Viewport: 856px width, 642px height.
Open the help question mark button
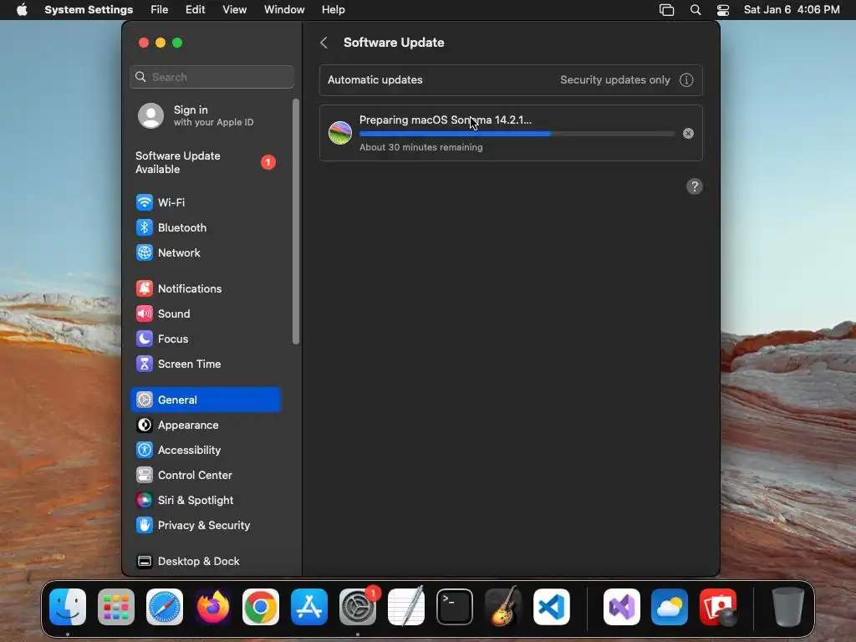point(694,186)
